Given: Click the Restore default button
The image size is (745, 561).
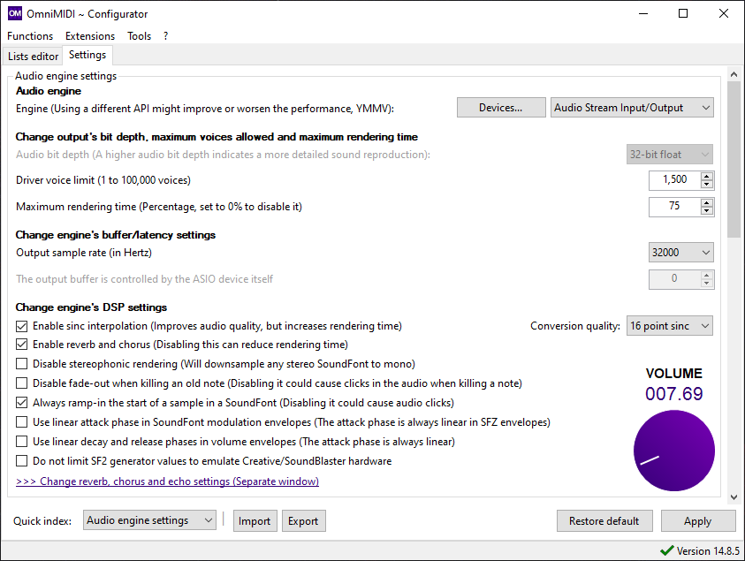Looking at the screenshot, I should pyautogui.click(x=604, y=521).
